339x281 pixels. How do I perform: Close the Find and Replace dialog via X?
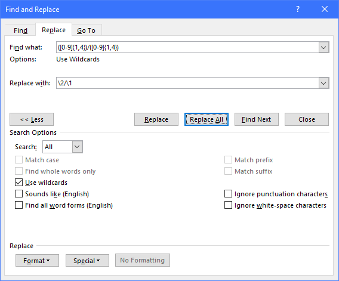click(325, 9)
